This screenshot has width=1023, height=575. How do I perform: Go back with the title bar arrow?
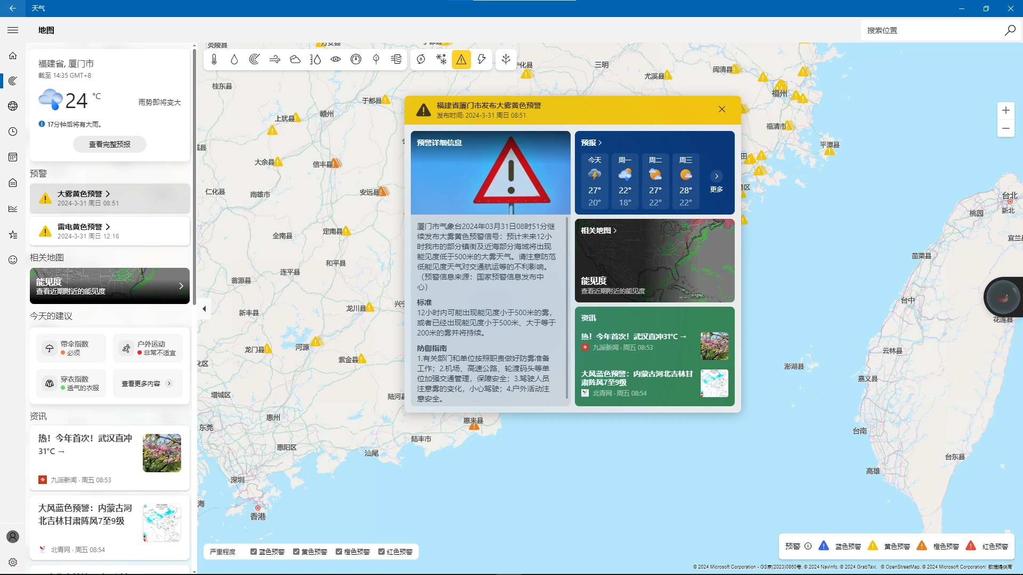click(x=13, y=9)
